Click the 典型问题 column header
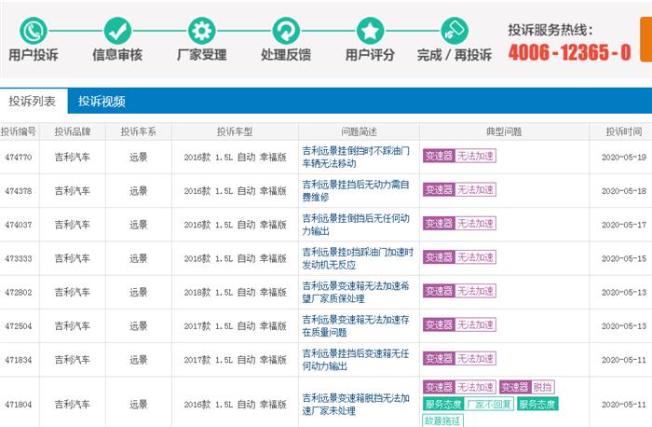Screen dimensions: 652x427 tap(504, 131)
